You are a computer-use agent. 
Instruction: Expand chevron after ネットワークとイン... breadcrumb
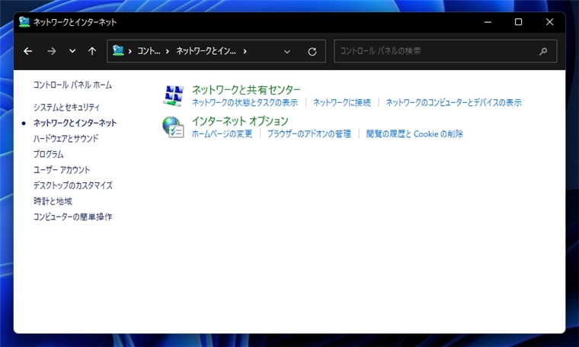pyautogui.click(x=245, y=51)
